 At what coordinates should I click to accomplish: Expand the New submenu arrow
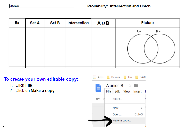pyautogui.click(x=142, y=108)
